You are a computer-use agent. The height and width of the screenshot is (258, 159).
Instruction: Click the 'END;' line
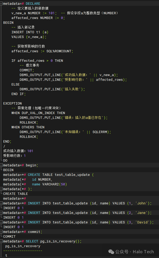7,142
